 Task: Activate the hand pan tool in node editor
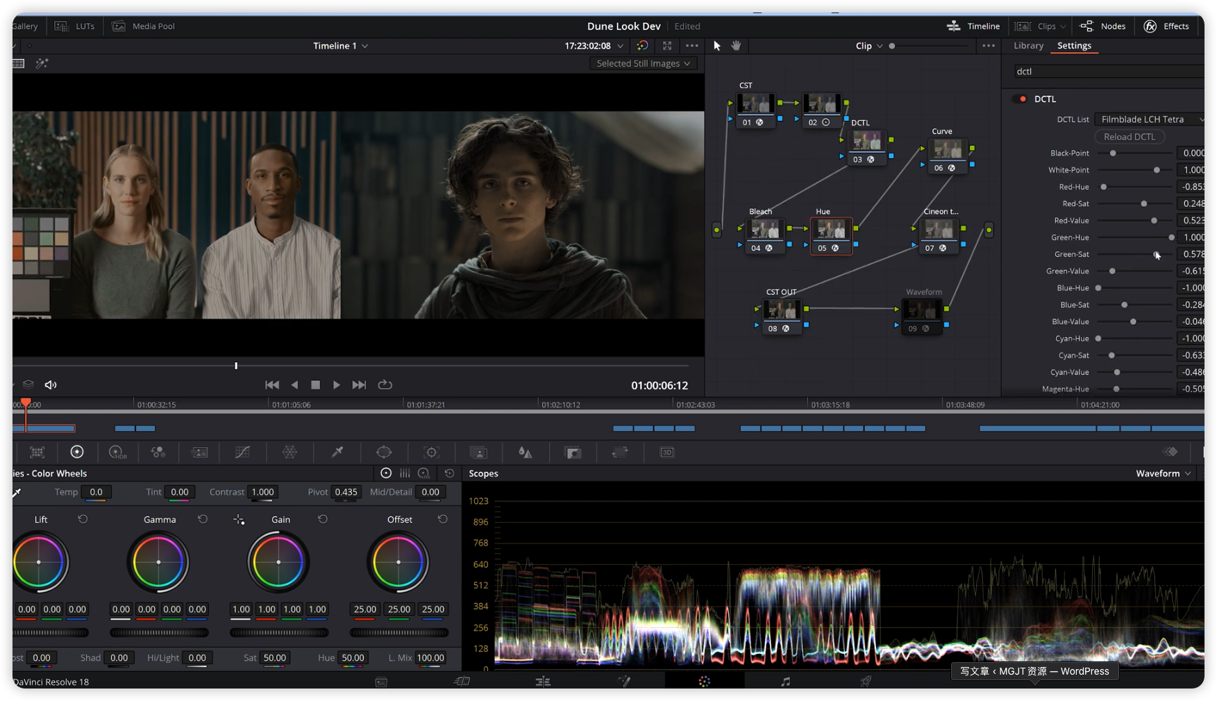coord(736,46)
